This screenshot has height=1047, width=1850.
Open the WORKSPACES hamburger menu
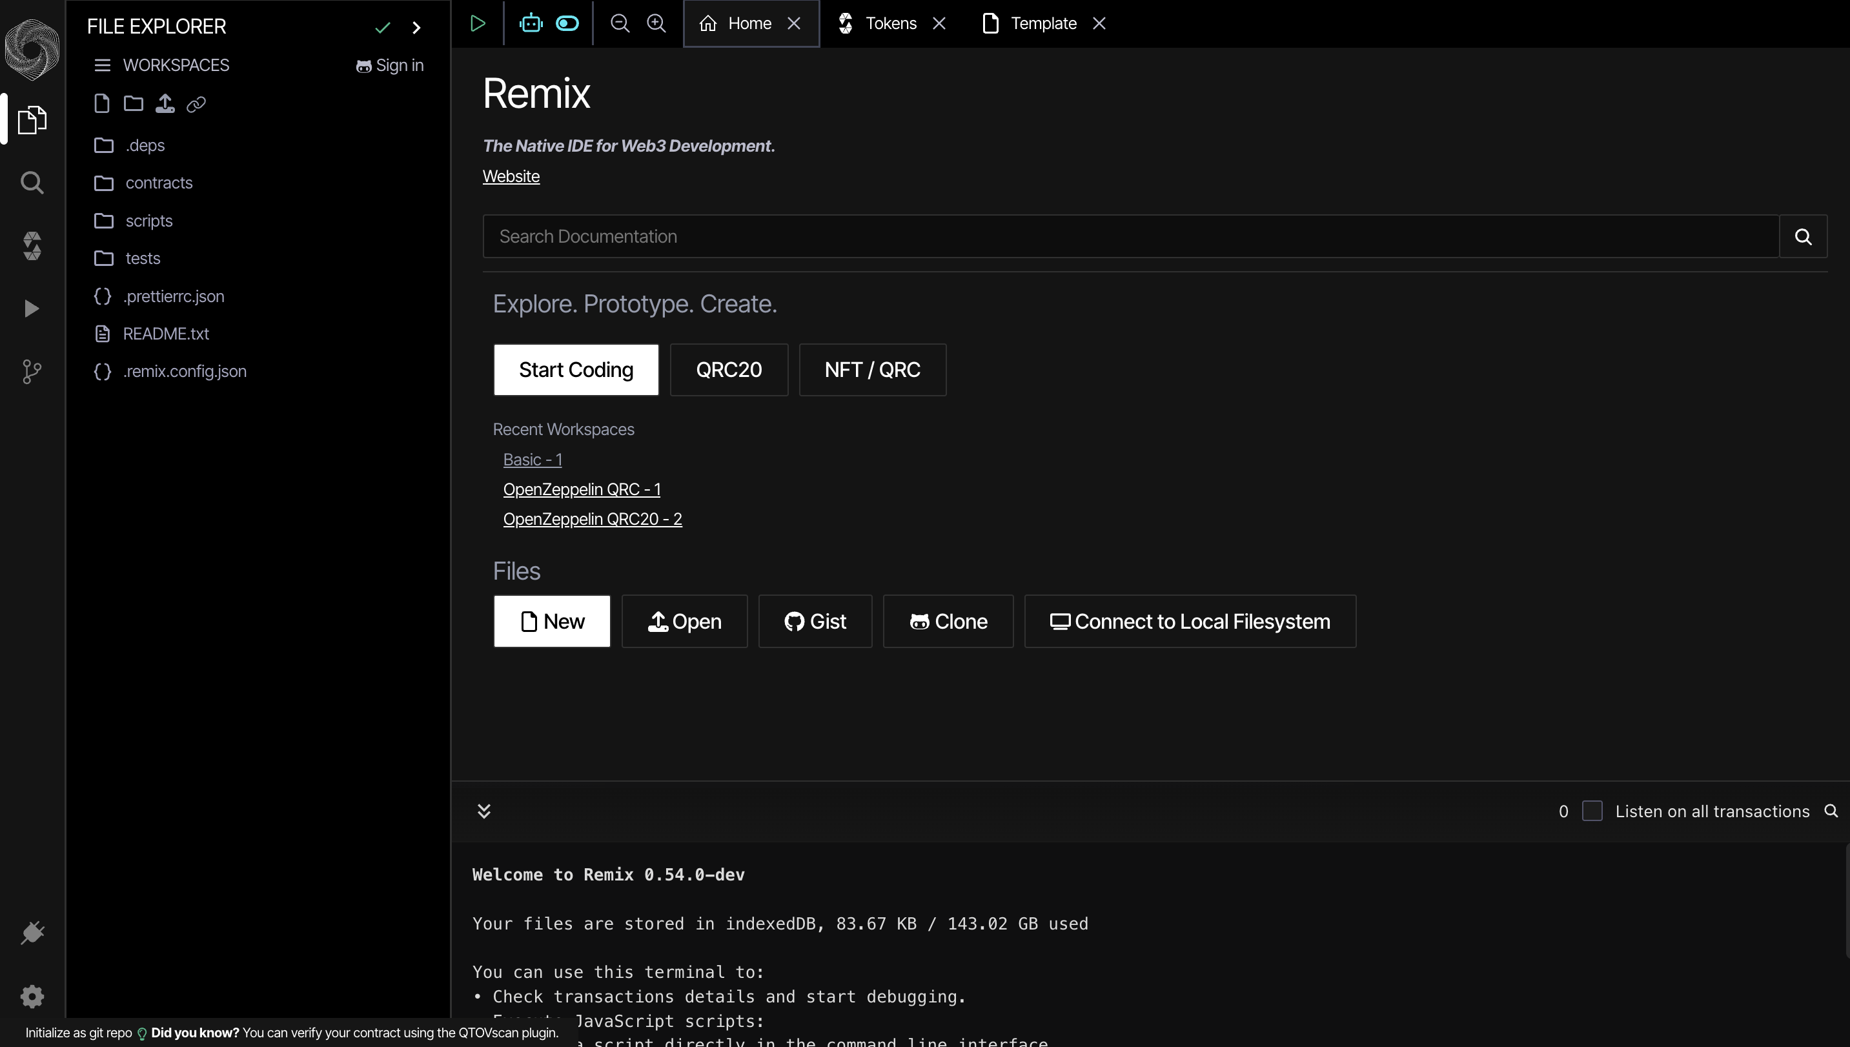(x=101, y=65)
